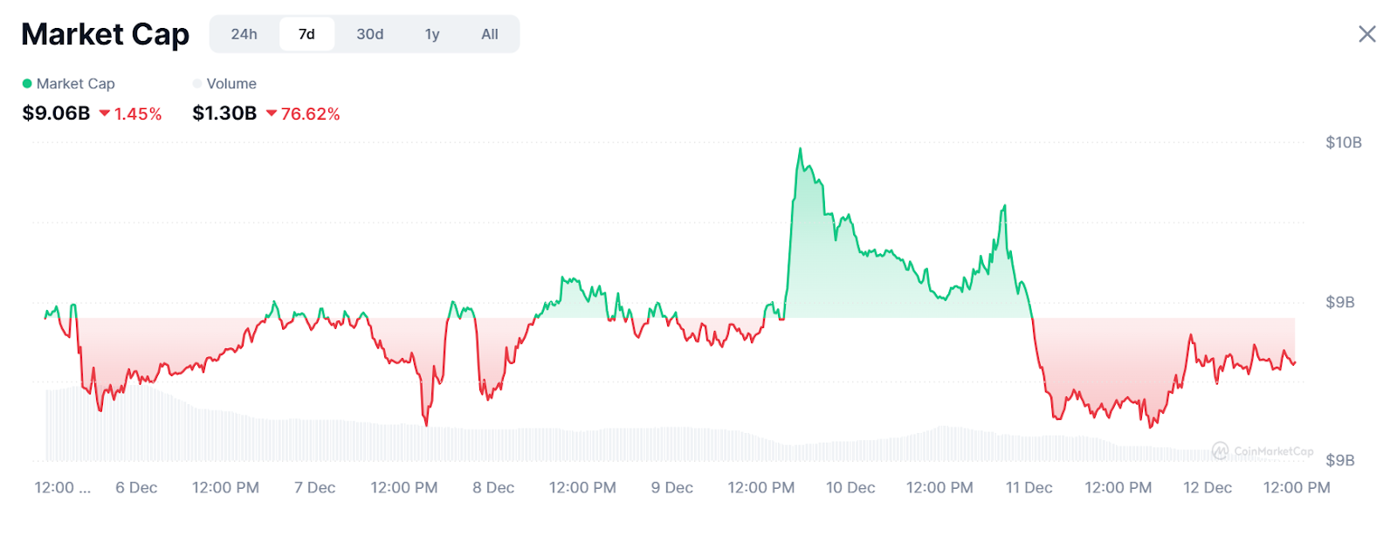Click the Market Cap heading title
The height and width of the screenshot is (536, 1397).
[x=105, y=34]
